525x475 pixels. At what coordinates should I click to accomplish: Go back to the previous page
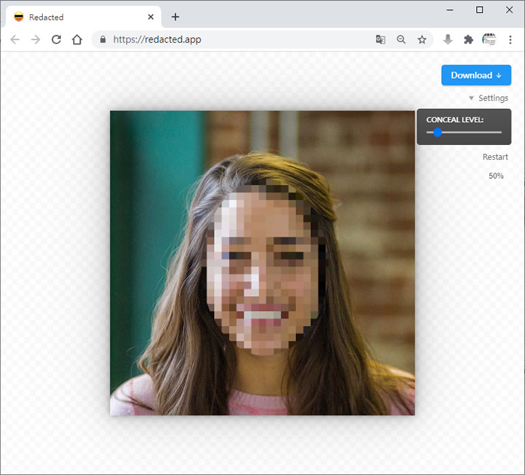[x=15, y=39]
